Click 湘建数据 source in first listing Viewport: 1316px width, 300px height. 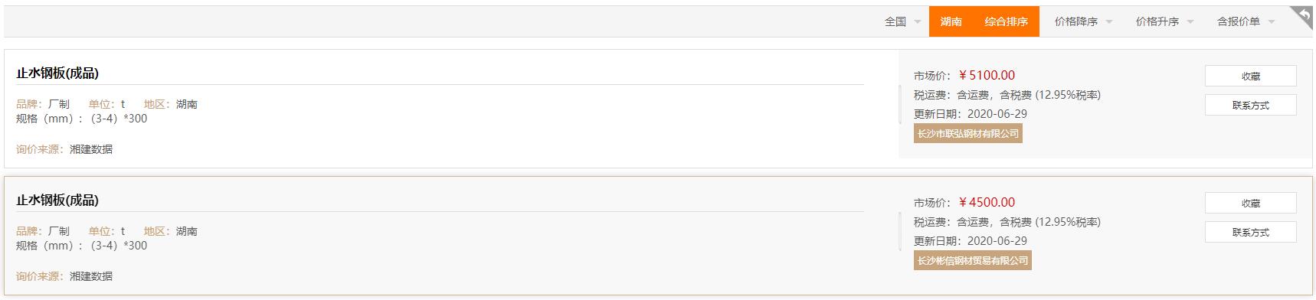click(91, 149)
